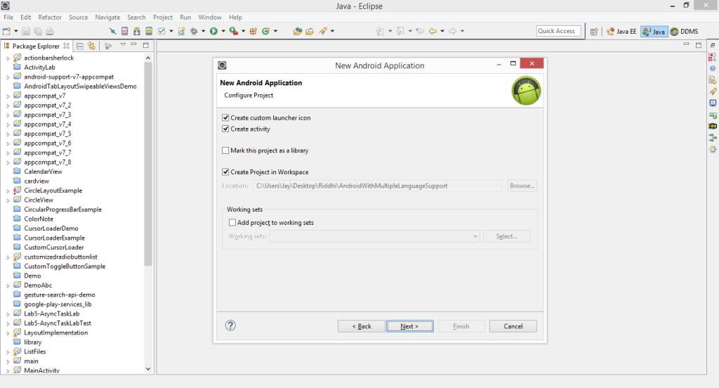719x388 pixels.
Task: Open the Working sets combo box
Action: click(x=374, y=236)
